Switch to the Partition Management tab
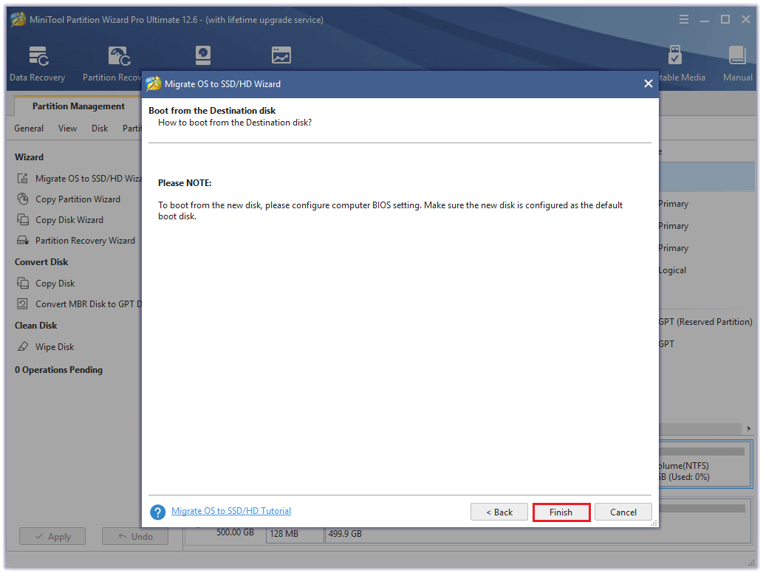This screenshot has width=763, height=573. [78, 106]
